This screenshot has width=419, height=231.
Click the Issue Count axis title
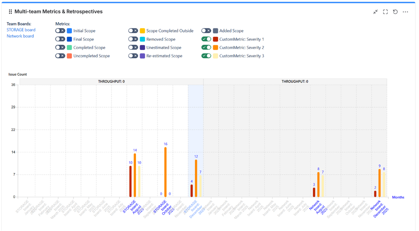click(18, 74)
